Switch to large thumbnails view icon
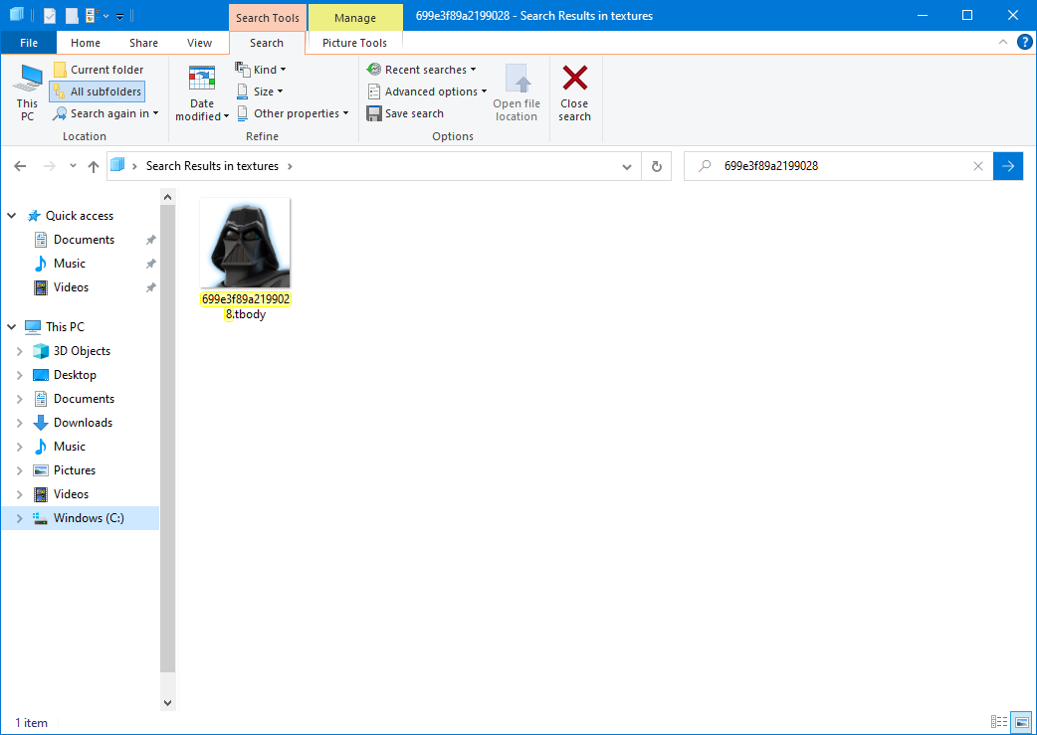 [1022, 722]
